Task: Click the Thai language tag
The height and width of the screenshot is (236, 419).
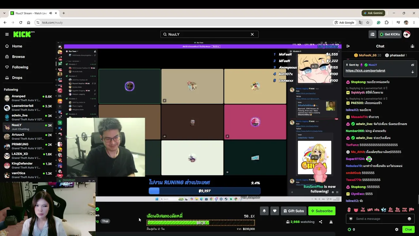Action: click(x=105, y=221)
